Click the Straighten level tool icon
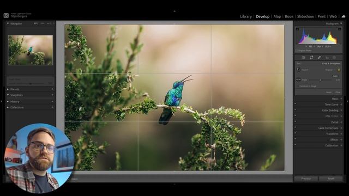 (x=298, y=79)
